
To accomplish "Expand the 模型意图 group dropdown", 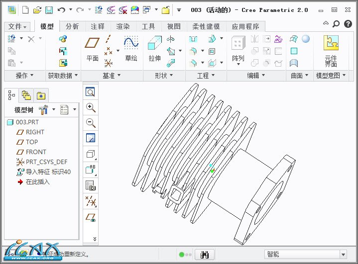I will coord(331,76).
